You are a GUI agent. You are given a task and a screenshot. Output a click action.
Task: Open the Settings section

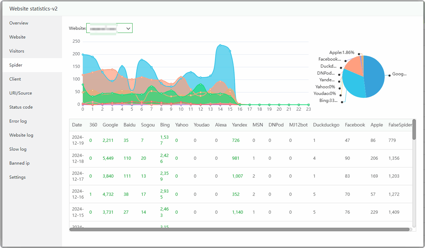18,177
